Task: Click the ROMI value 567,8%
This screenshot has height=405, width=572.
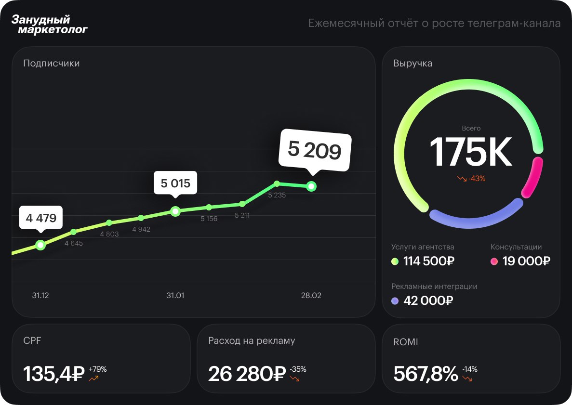Action: (x=426, y=374)
